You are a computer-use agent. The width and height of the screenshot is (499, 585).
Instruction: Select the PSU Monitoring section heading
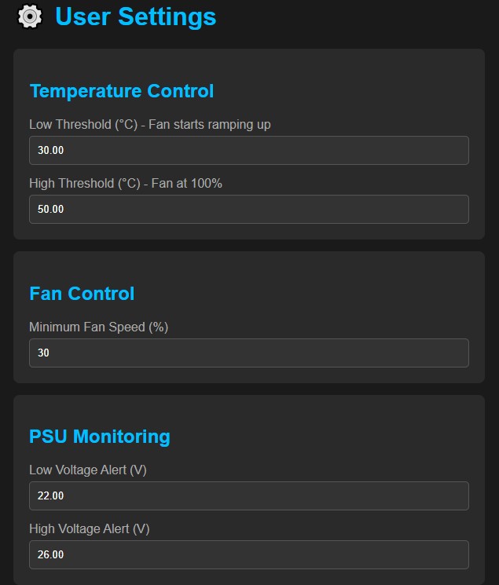pos(99,437)
